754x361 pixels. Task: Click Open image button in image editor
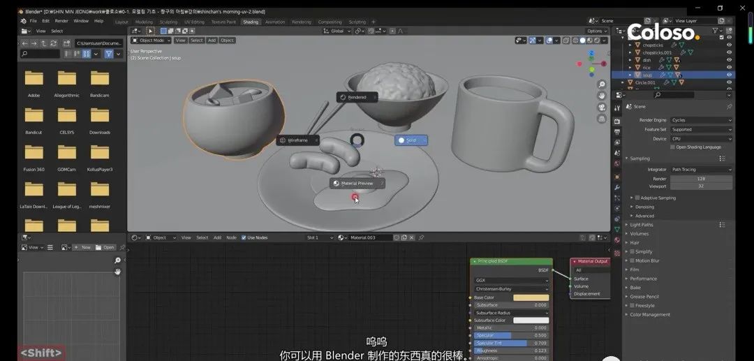click(105, 247)
